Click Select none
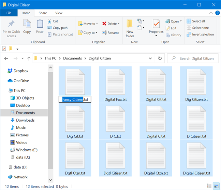 tap(197, 28)
